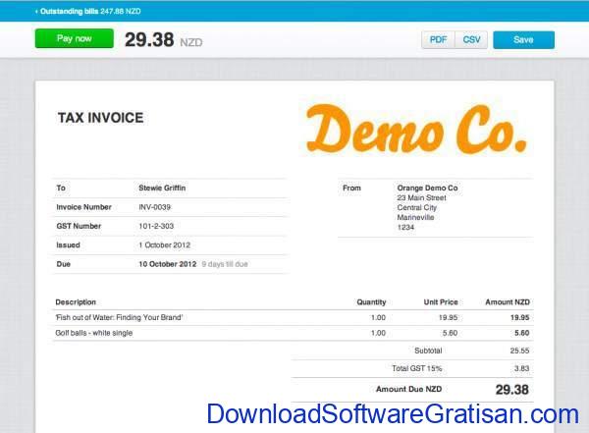Select Total GST value 3.83

click(x=522, y=368)
